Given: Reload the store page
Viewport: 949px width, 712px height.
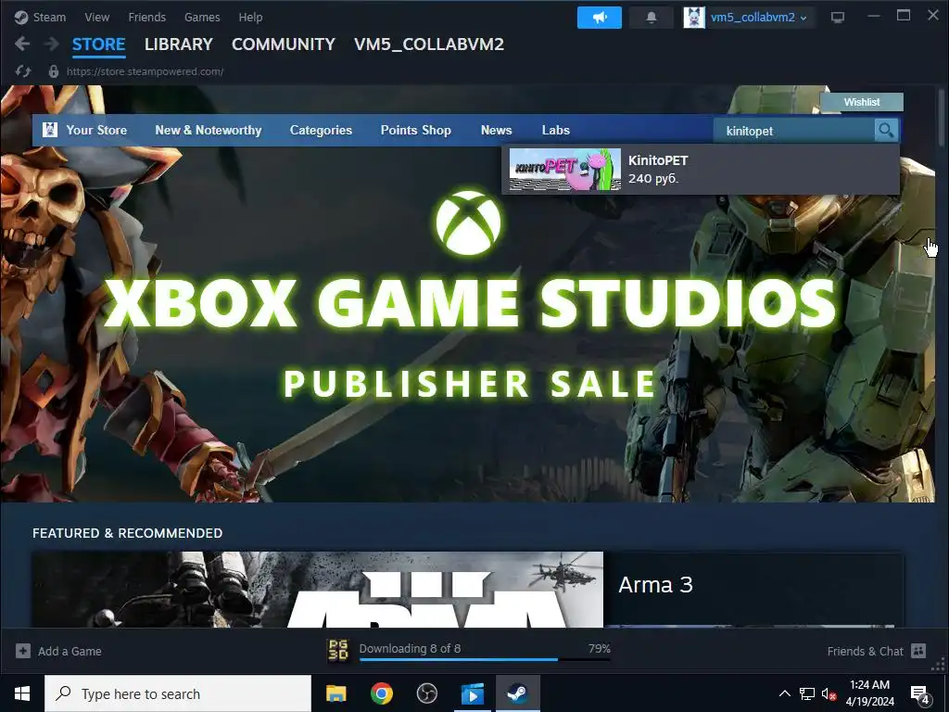Looking at the screenshot, I should pyautogui.click(x=23, y=71).
